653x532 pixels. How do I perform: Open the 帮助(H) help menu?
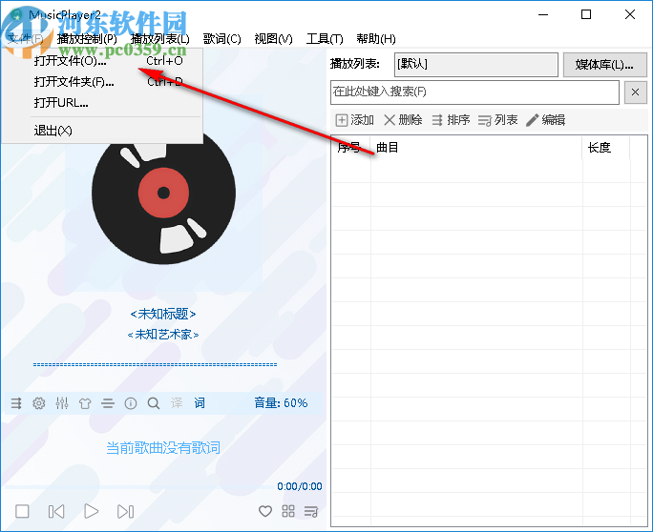click(x=376, y=39)
